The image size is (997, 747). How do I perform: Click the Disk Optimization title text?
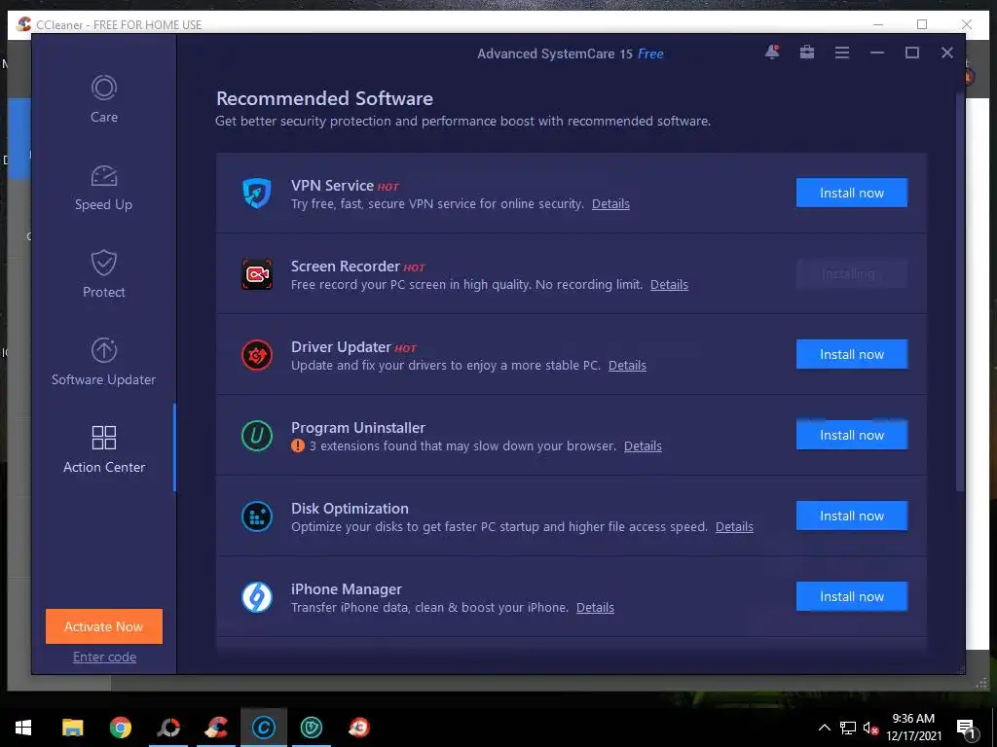pyautogui.click(x=350, y=508)
